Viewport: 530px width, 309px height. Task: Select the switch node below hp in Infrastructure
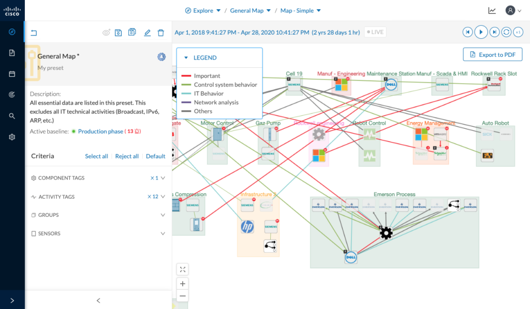click(x=270, y=246)
